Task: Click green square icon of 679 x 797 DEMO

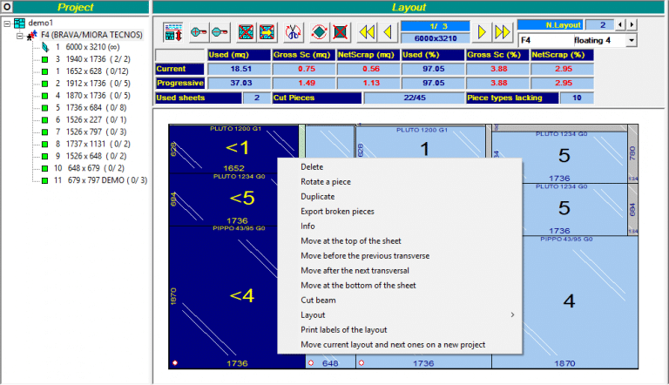Action: (44, 180)
